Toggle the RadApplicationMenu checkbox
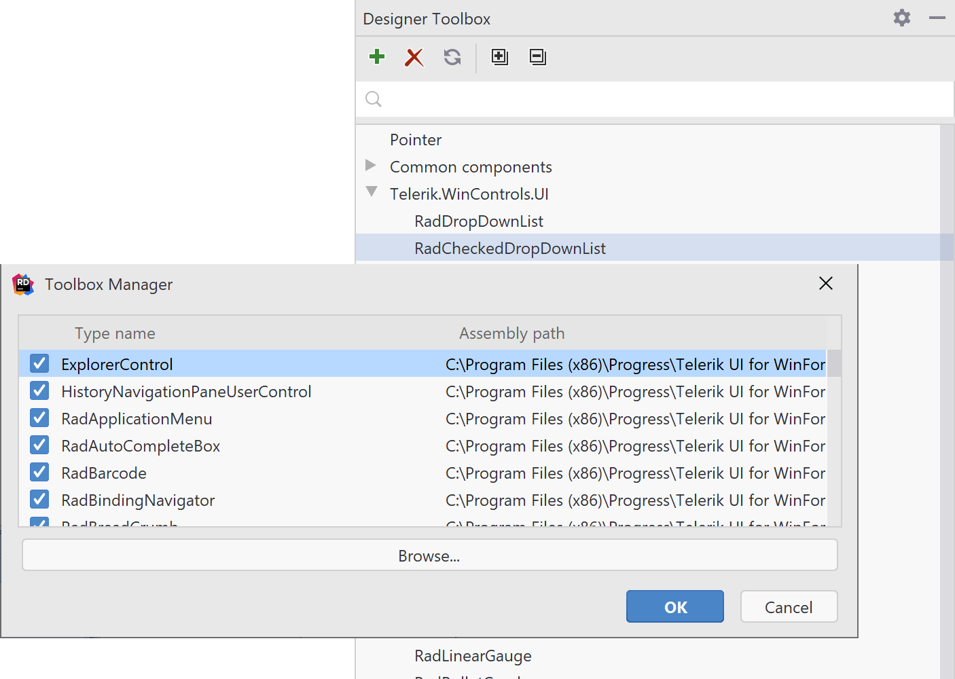 [39, 418]
